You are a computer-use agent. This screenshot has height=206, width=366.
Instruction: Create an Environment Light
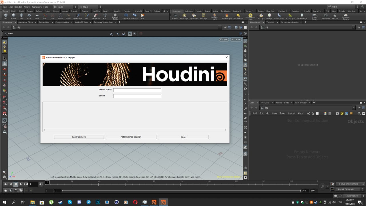point(250,17)
